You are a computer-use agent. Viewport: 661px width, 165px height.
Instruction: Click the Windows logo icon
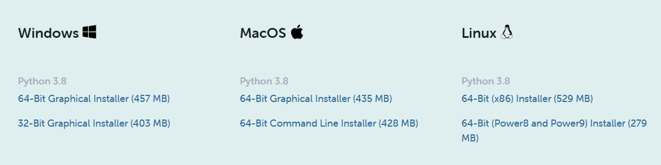(89, 32)
